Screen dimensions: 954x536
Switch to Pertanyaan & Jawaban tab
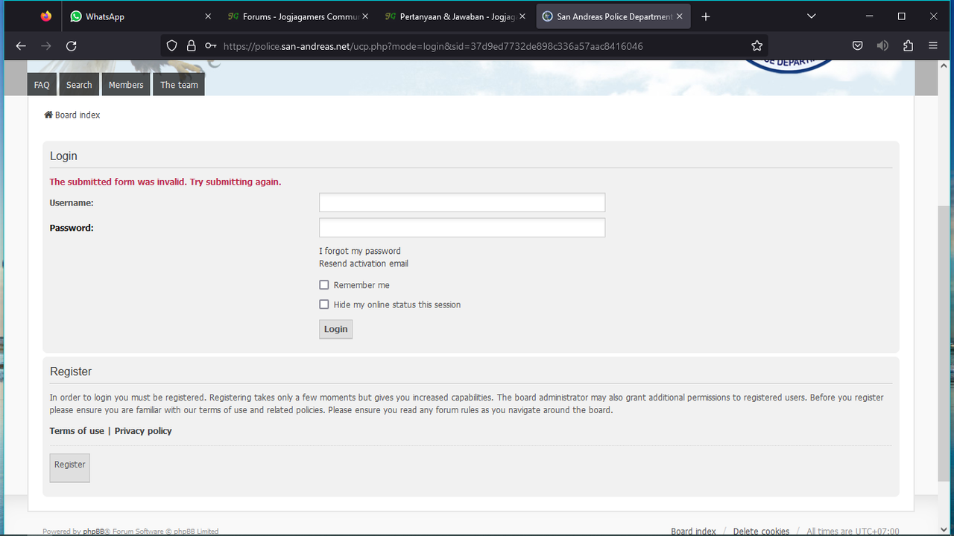click(x=455, y=16)
